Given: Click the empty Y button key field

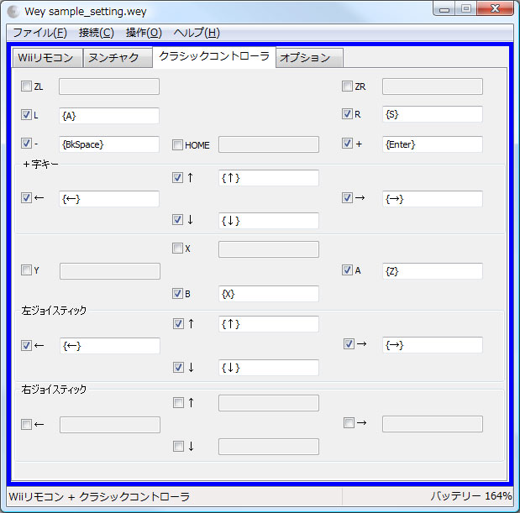Looking at the screenshot, I should pos(110,271).
